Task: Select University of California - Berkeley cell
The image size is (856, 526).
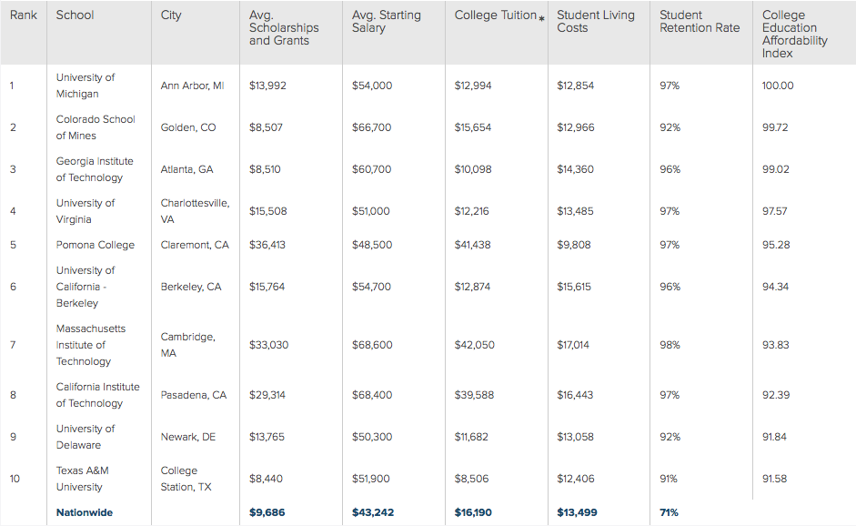Action: (x=86, y=287)
